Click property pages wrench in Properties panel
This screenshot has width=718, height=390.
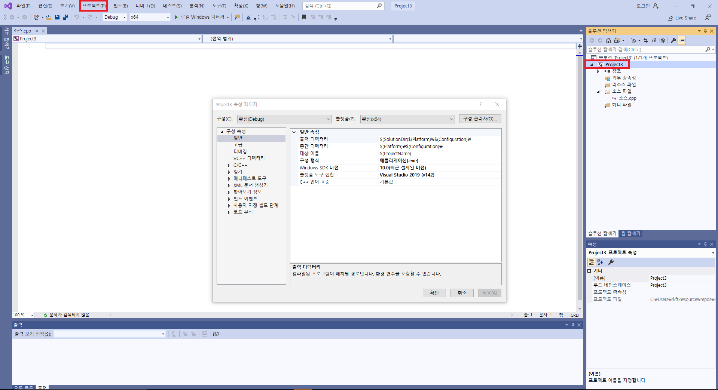[611, 262]
